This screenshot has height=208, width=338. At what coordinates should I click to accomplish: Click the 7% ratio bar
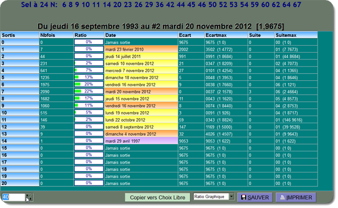click(x=89, y=70)
